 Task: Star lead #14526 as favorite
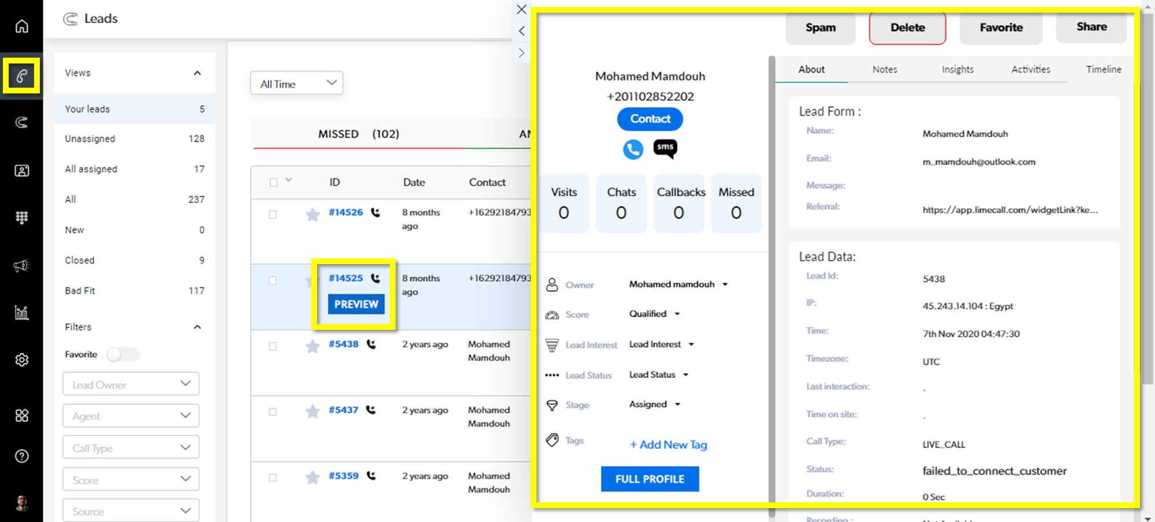coord(312,215)
